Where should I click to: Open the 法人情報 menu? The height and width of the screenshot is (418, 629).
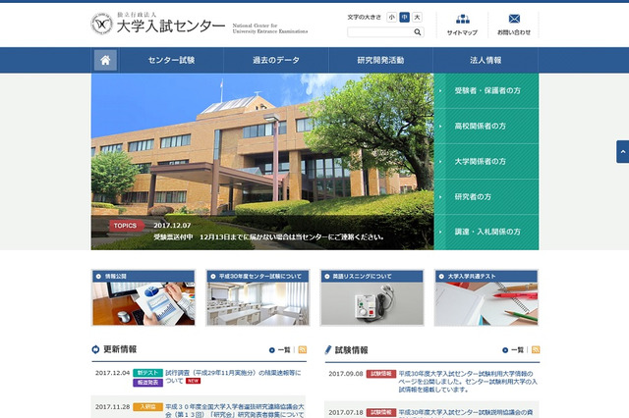(486, 60)
